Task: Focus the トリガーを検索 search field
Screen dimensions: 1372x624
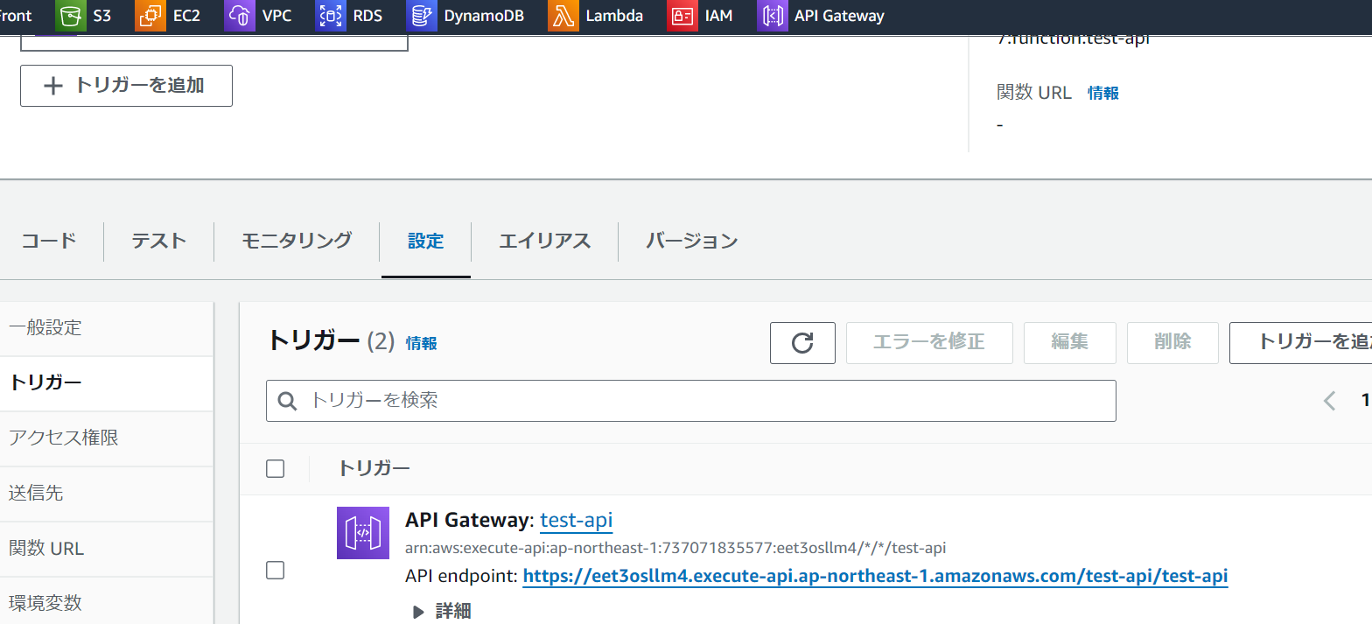Action: pyautogui.click(x=691, y=401)
